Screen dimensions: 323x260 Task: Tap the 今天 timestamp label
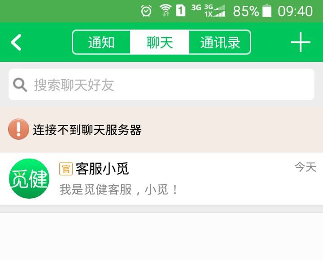coord(306,167)
